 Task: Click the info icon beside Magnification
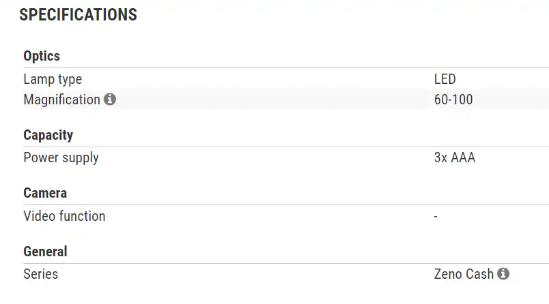110,100
